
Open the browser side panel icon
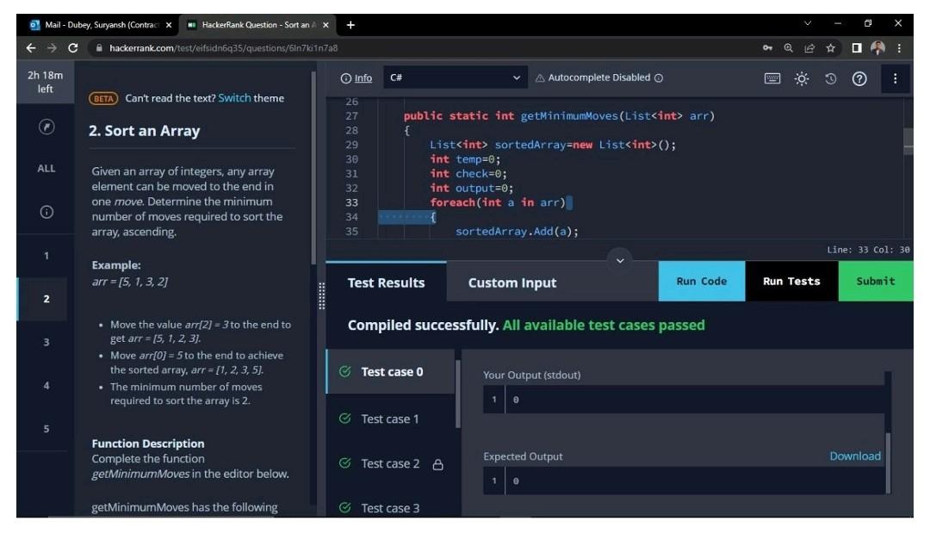857,48
